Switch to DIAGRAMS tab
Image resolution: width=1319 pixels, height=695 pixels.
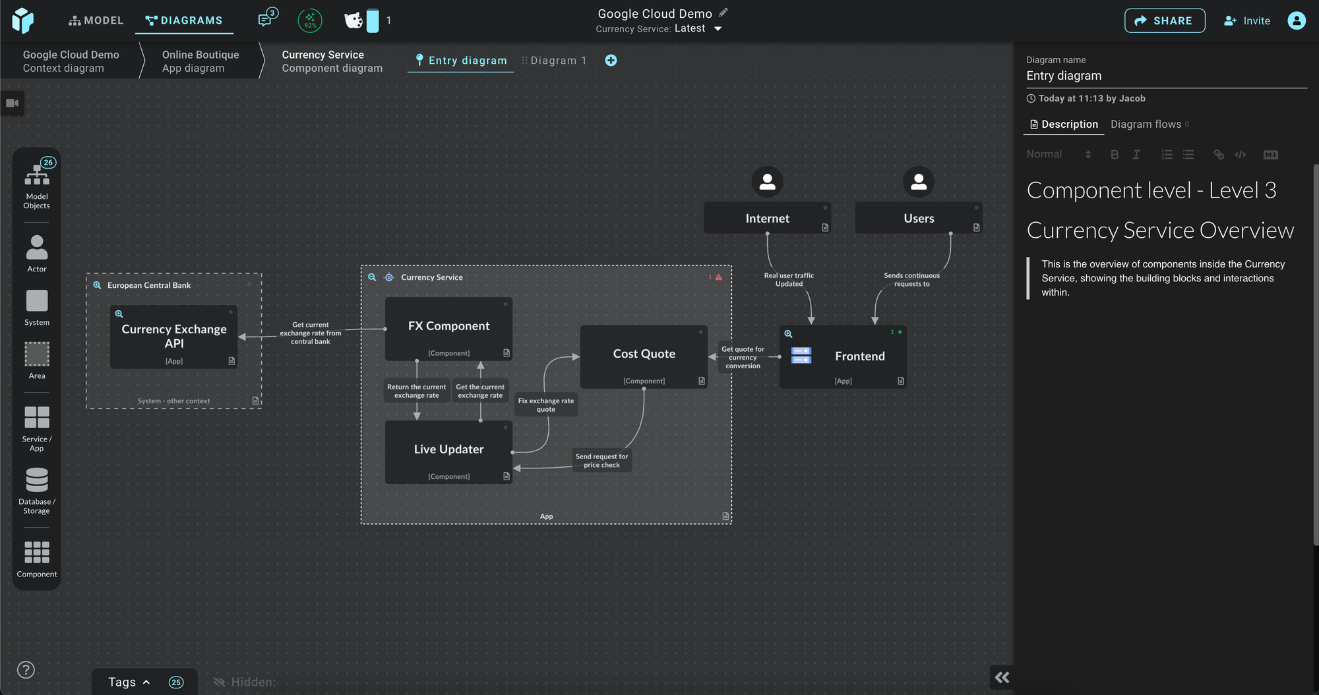point(184,20)
